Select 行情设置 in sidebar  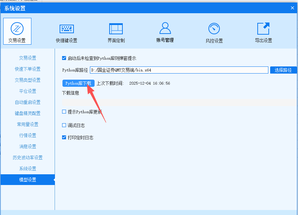tap(27, 135)
